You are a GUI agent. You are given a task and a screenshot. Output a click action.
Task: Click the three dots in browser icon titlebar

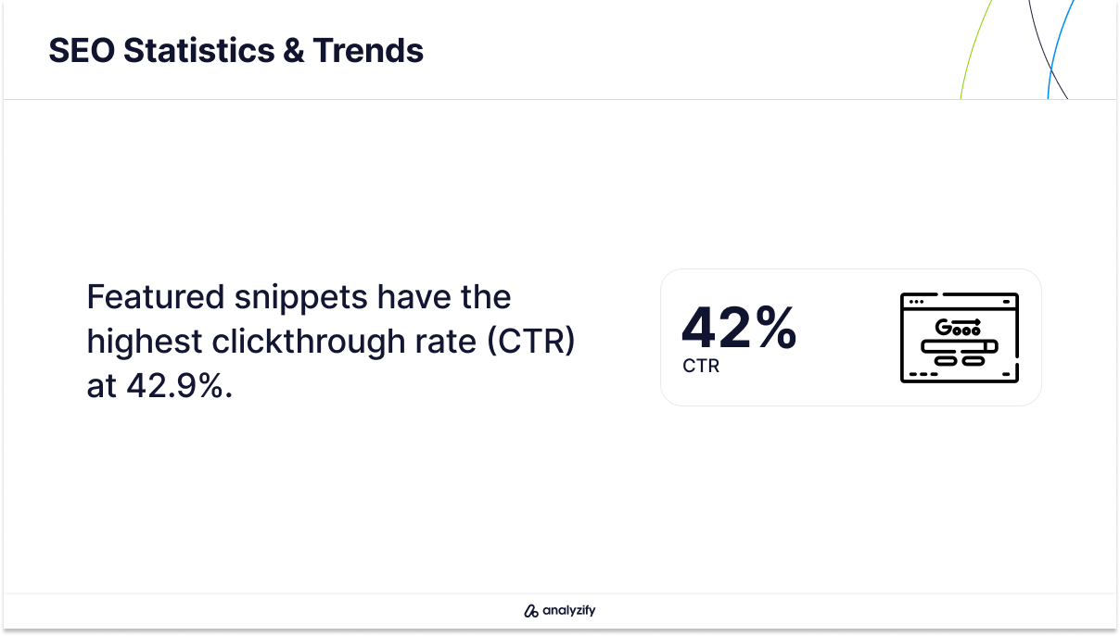coord(917,302)
